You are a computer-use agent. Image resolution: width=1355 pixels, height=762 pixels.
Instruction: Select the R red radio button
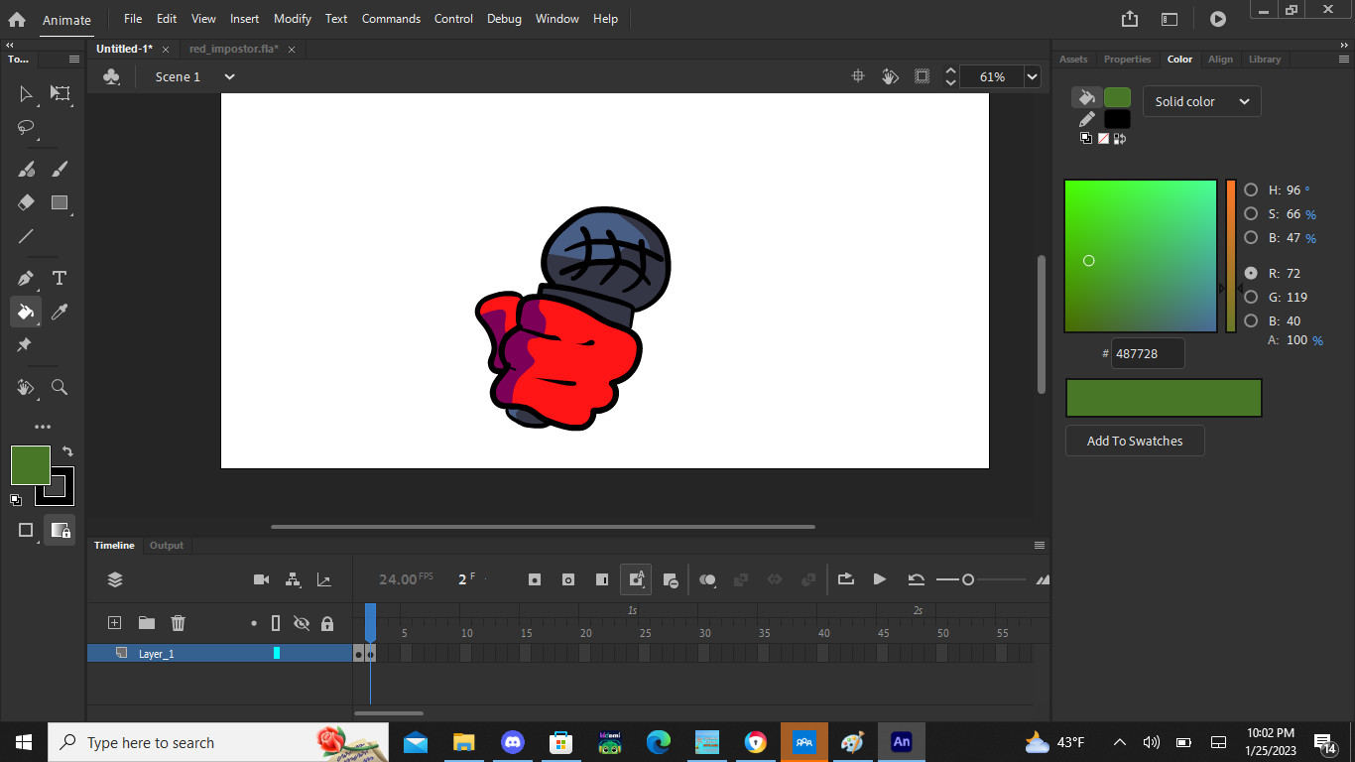pyautogui.click(x=1251, y=273)
